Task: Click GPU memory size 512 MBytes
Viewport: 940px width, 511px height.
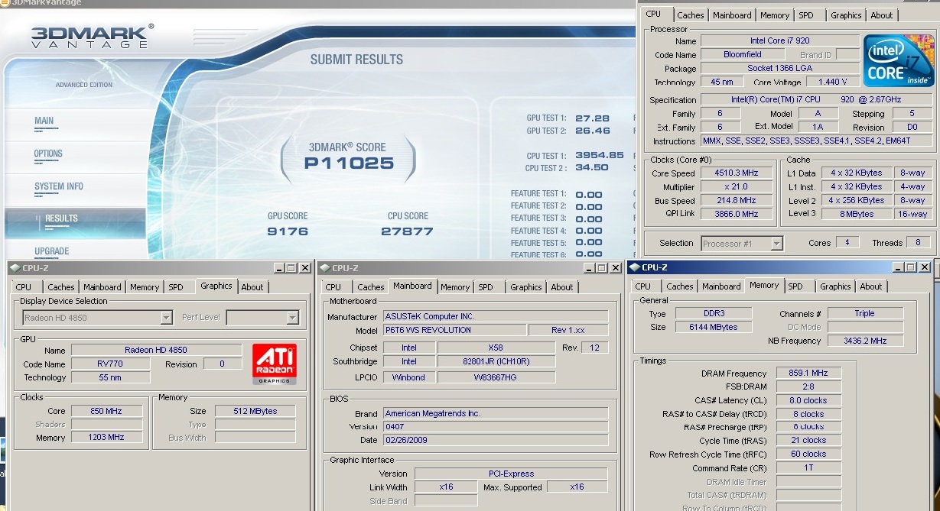Action: tap(255, 411)
